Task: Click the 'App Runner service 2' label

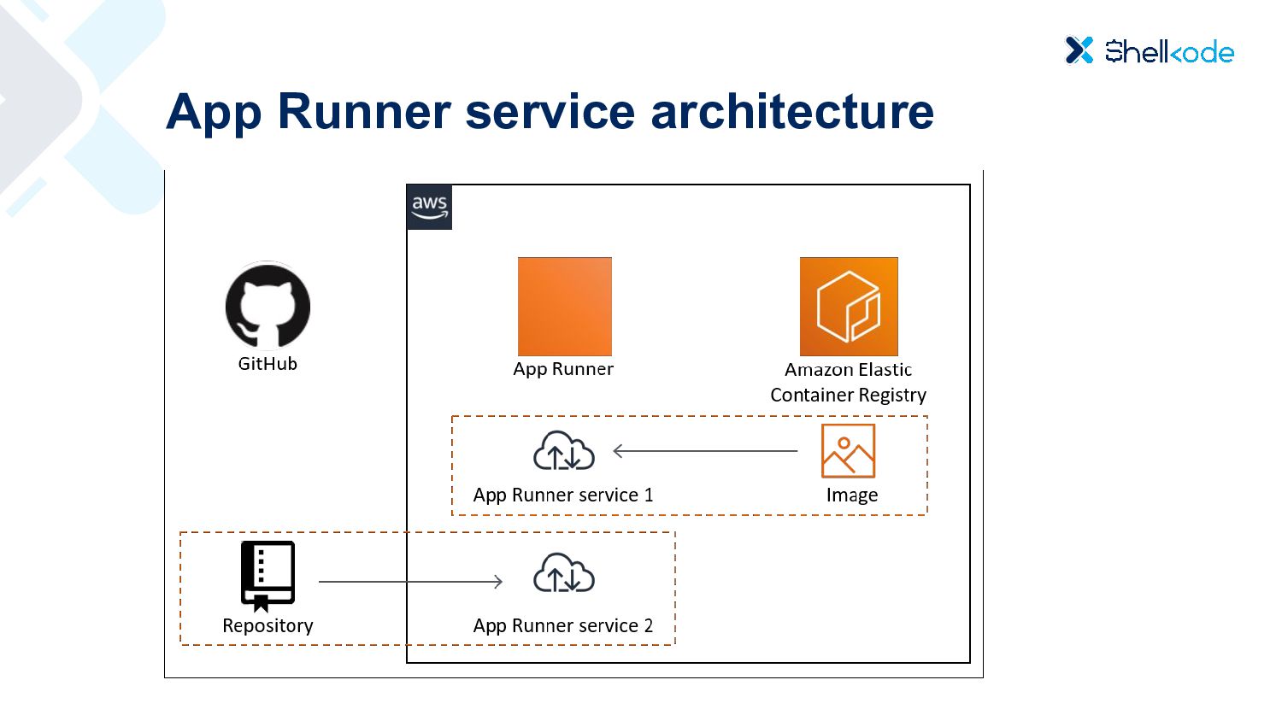Action: pos(563,626)
